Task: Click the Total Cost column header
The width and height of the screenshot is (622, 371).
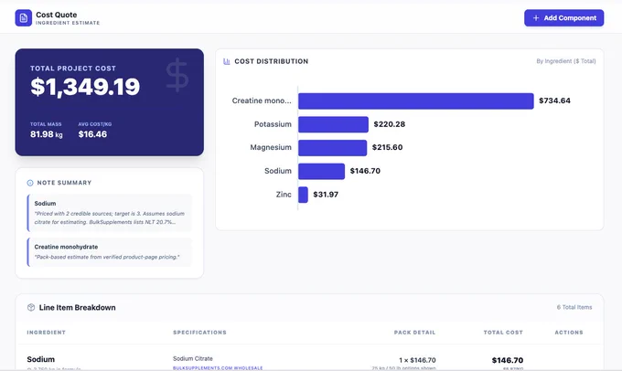Action: click(x=503, y=333)
